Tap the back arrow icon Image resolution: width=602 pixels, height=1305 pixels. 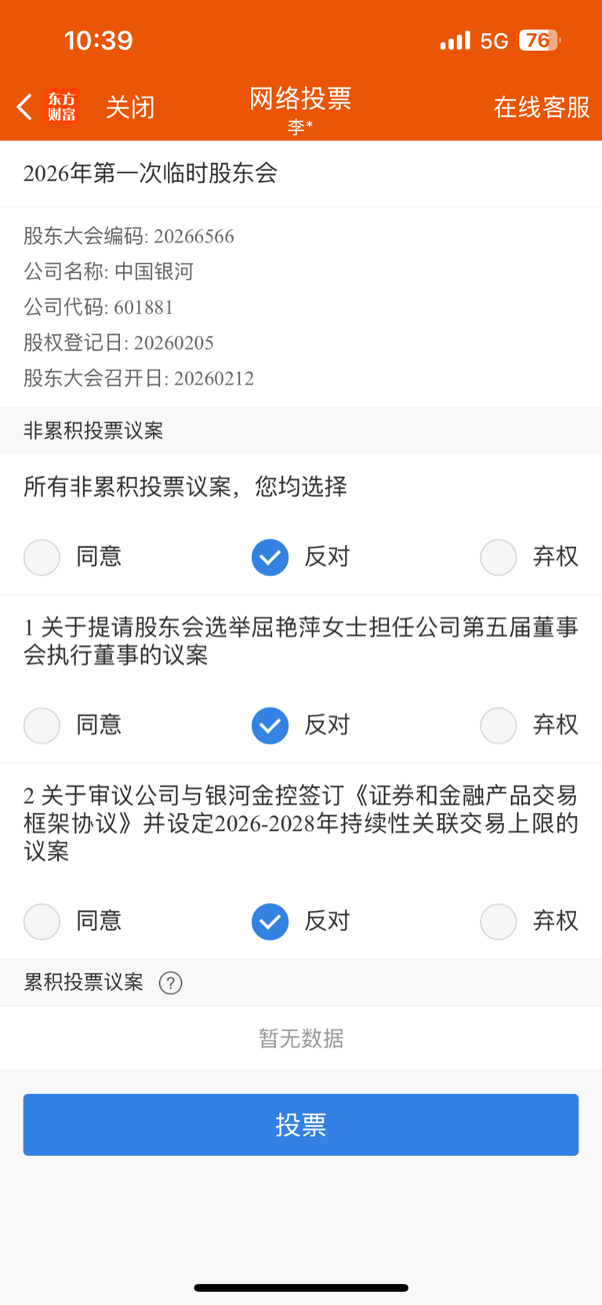(24, 107)
